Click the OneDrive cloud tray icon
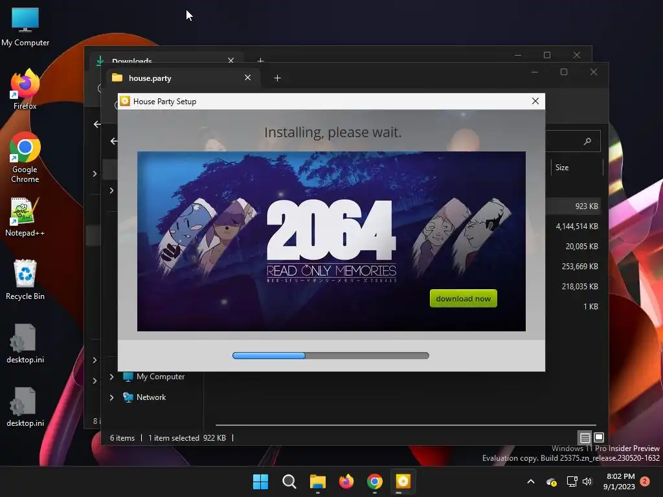 pos(552,481)
